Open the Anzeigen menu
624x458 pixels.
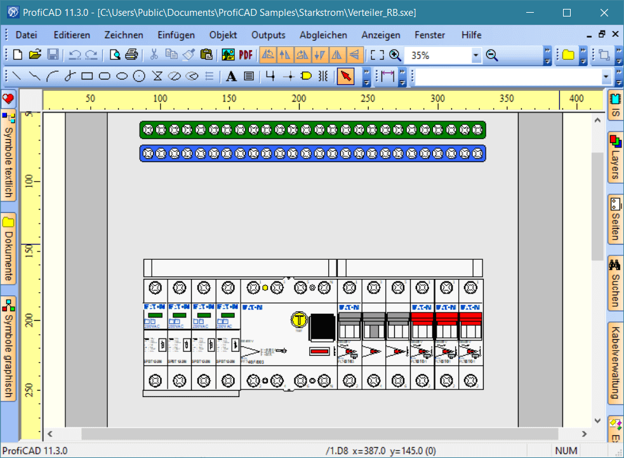pos(380,35)
